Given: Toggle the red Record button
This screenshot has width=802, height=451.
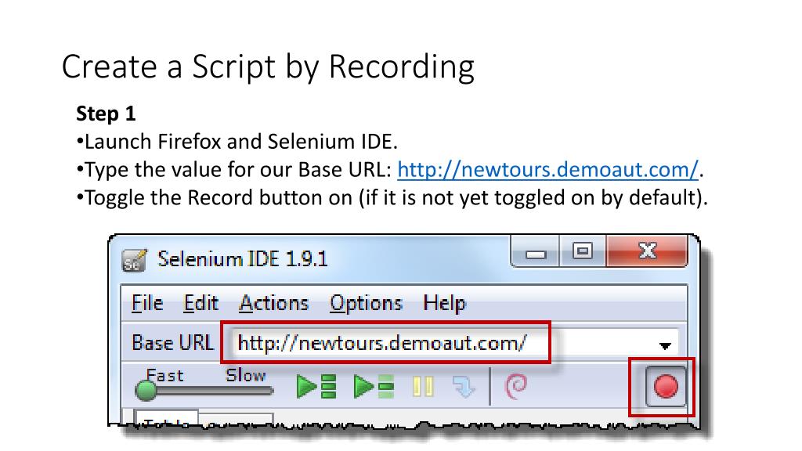Looking at the screenshot, I should 666,387.
